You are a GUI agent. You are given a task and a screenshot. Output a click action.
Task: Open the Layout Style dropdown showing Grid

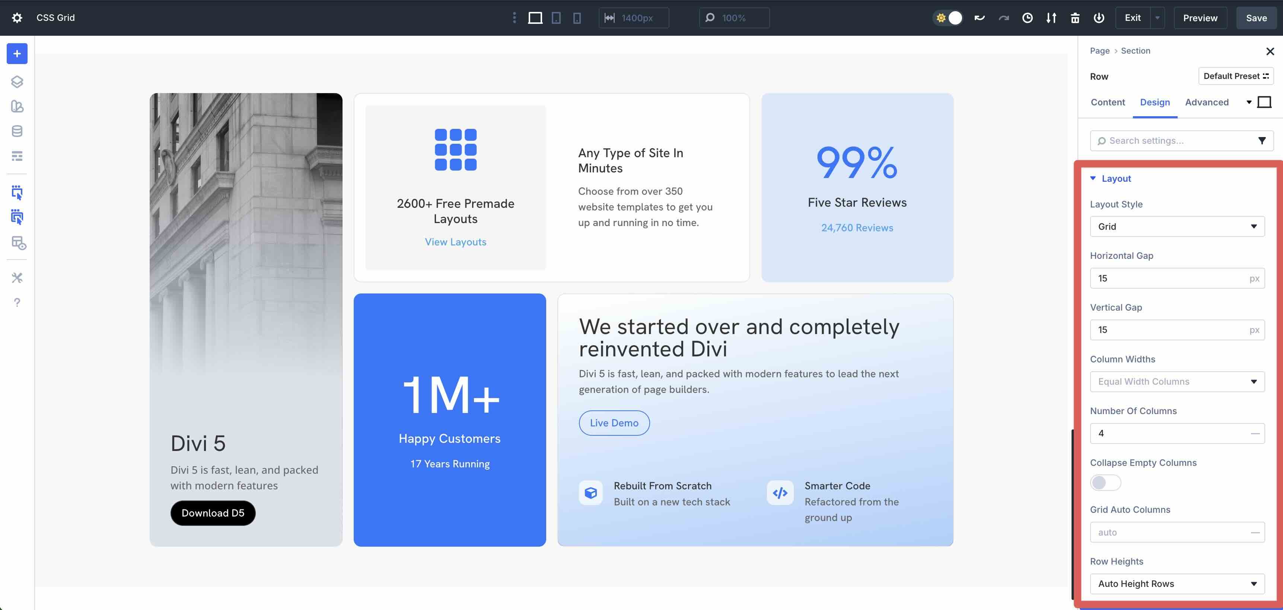pos(1177,226)
